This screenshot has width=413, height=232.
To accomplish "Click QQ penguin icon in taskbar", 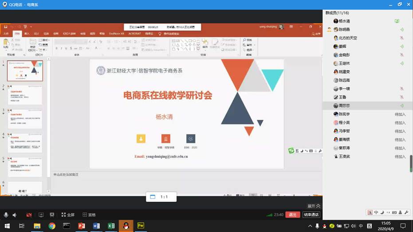I will click(x=126, y=226).
